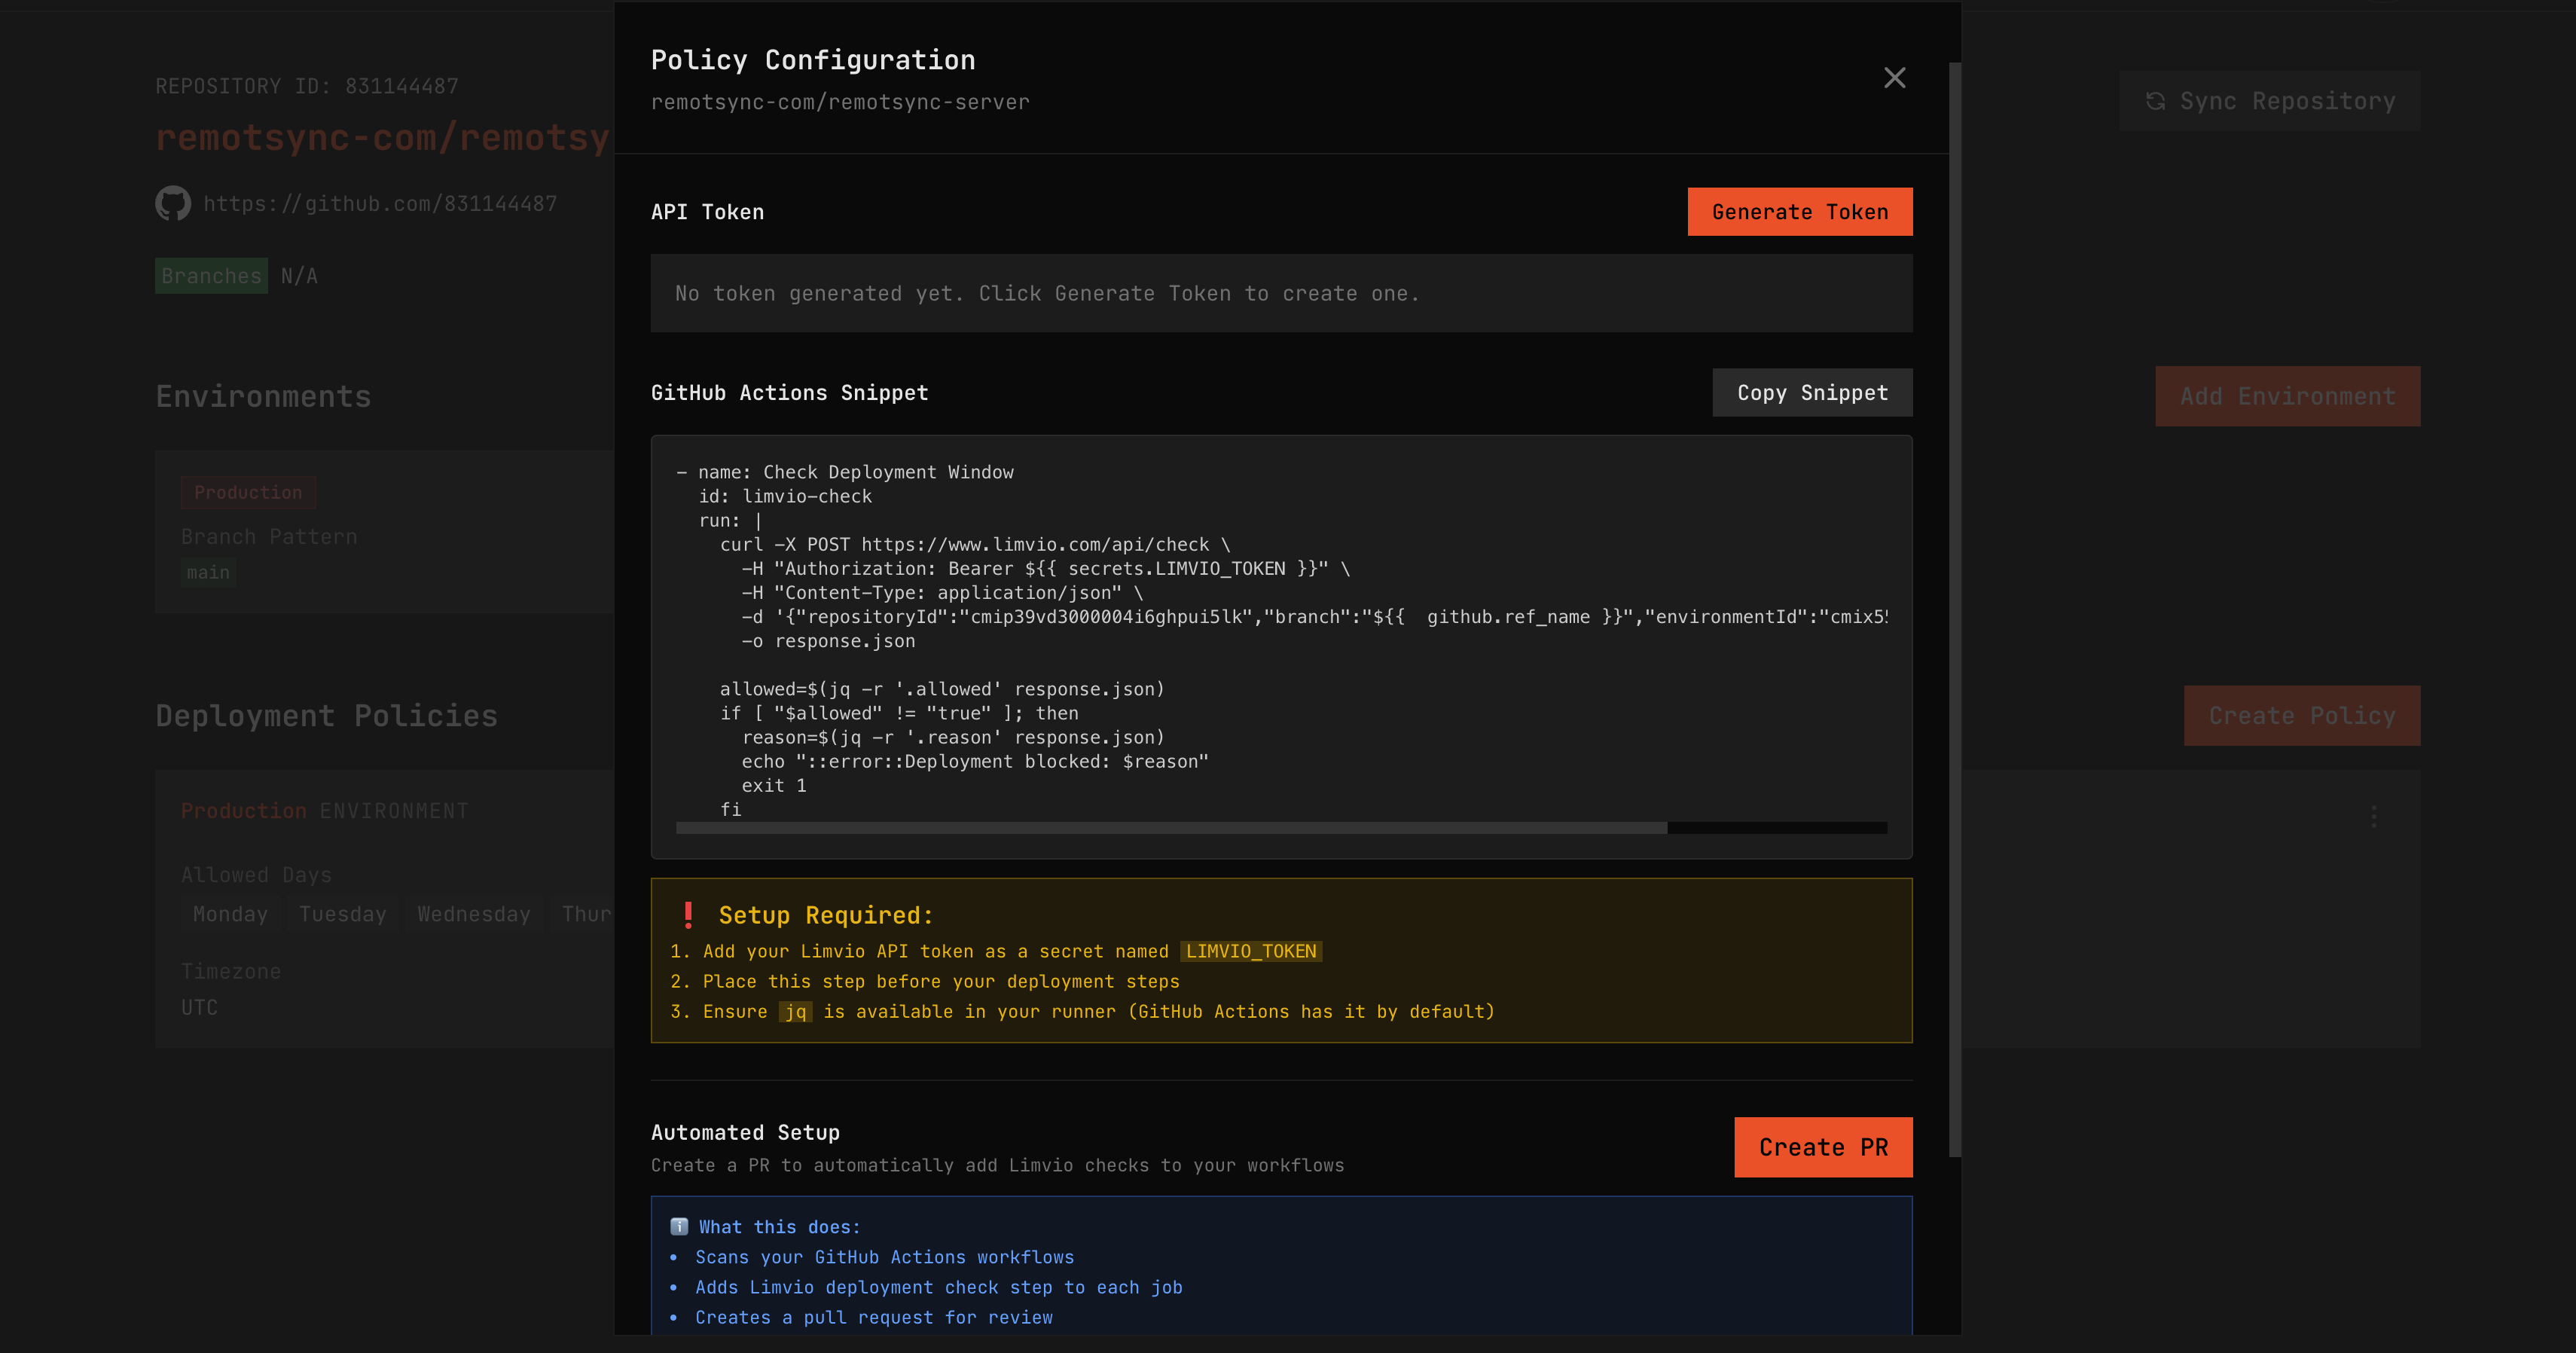Click the Monday allowed day chip
The image size is (2576, 1353).
tap(230, 914)
